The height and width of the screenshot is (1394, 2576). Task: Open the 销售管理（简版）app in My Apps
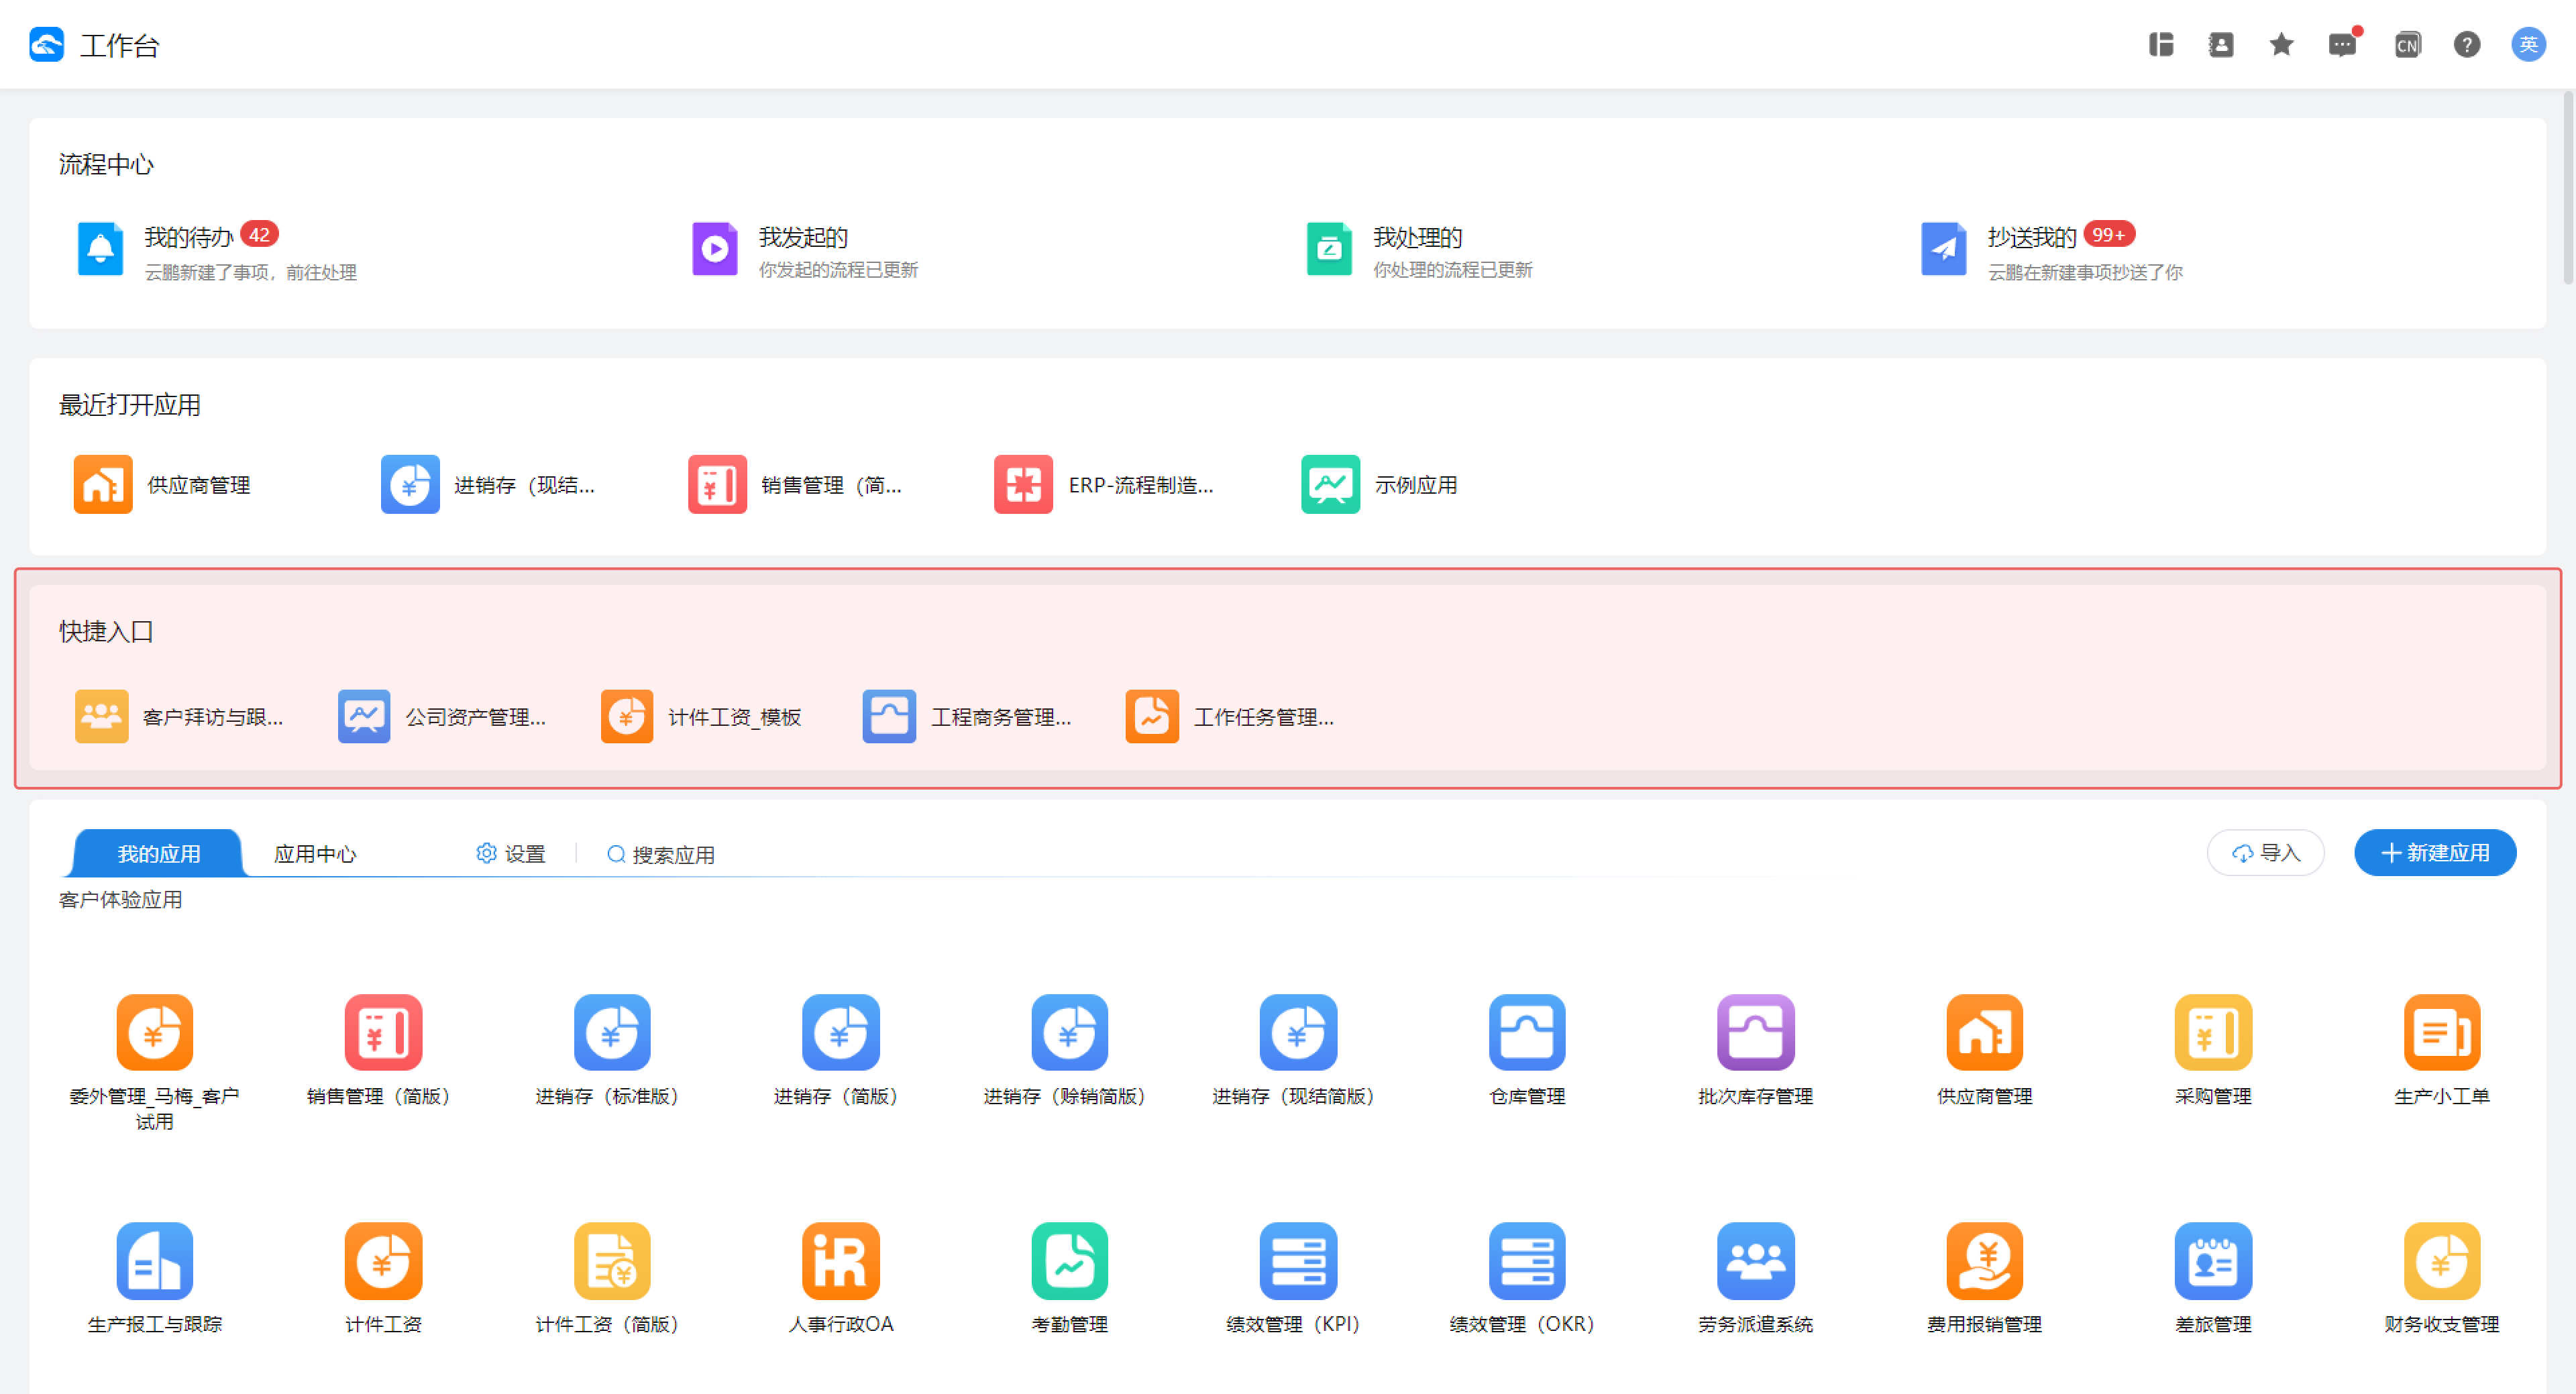pyautogui.click(x=383, y=1032)
